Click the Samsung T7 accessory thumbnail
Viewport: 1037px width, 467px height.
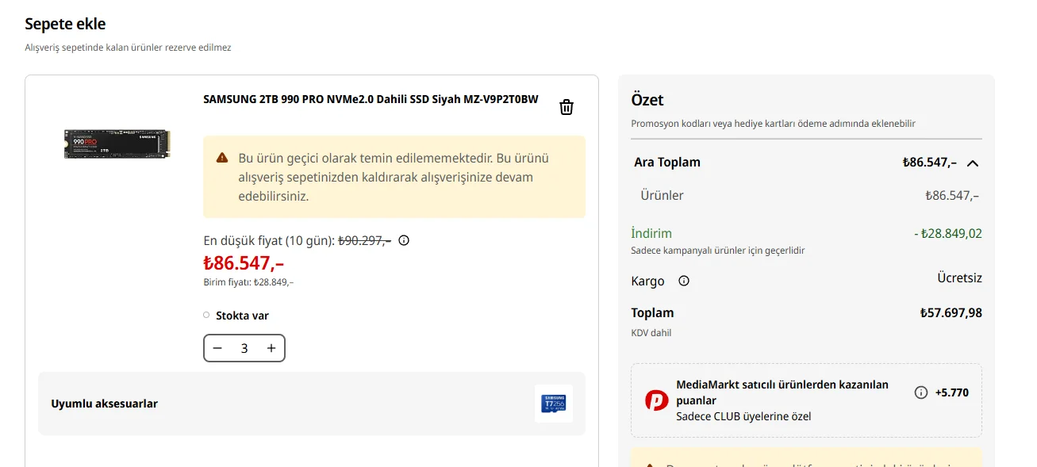pos(554,404)
